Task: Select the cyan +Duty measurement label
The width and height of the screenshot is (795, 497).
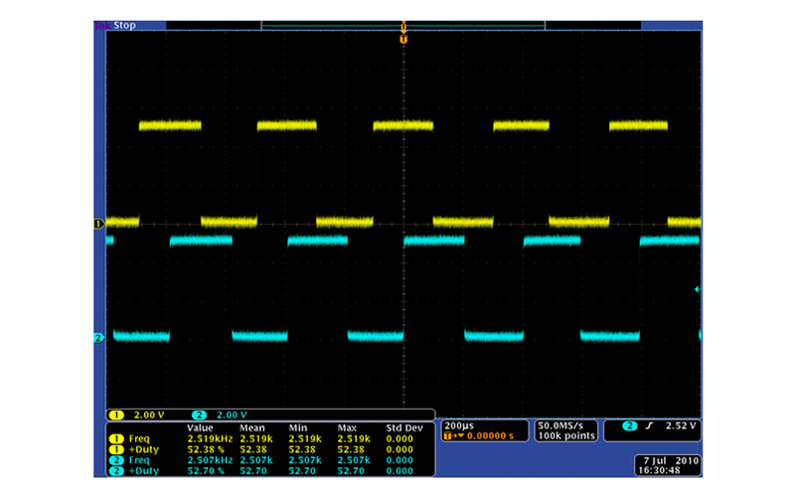Action: [x=144, y=470]
